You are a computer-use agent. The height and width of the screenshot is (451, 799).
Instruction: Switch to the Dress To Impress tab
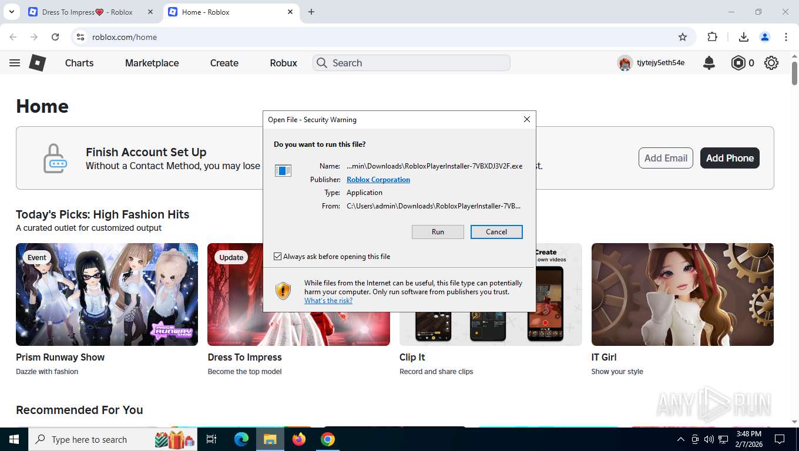[x=88, y=12]
